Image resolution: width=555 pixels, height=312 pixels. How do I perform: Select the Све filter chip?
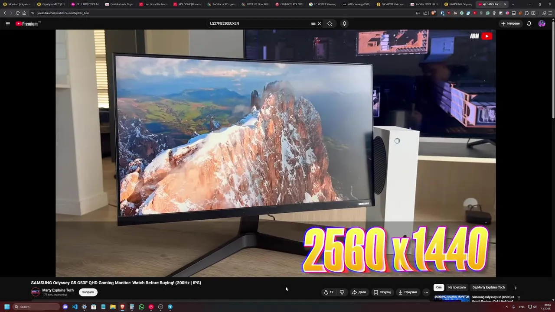(439, 287)
